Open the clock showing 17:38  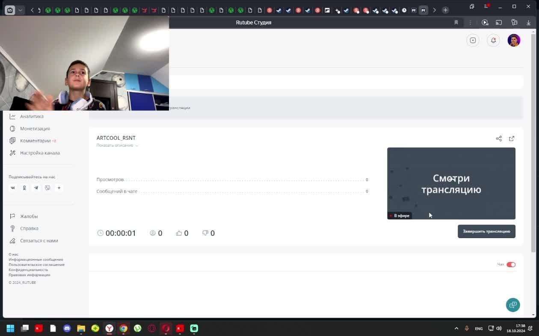pos(515,328)
